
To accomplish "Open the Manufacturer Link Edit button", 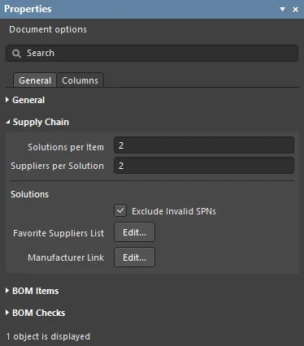I will coord(134,257).
